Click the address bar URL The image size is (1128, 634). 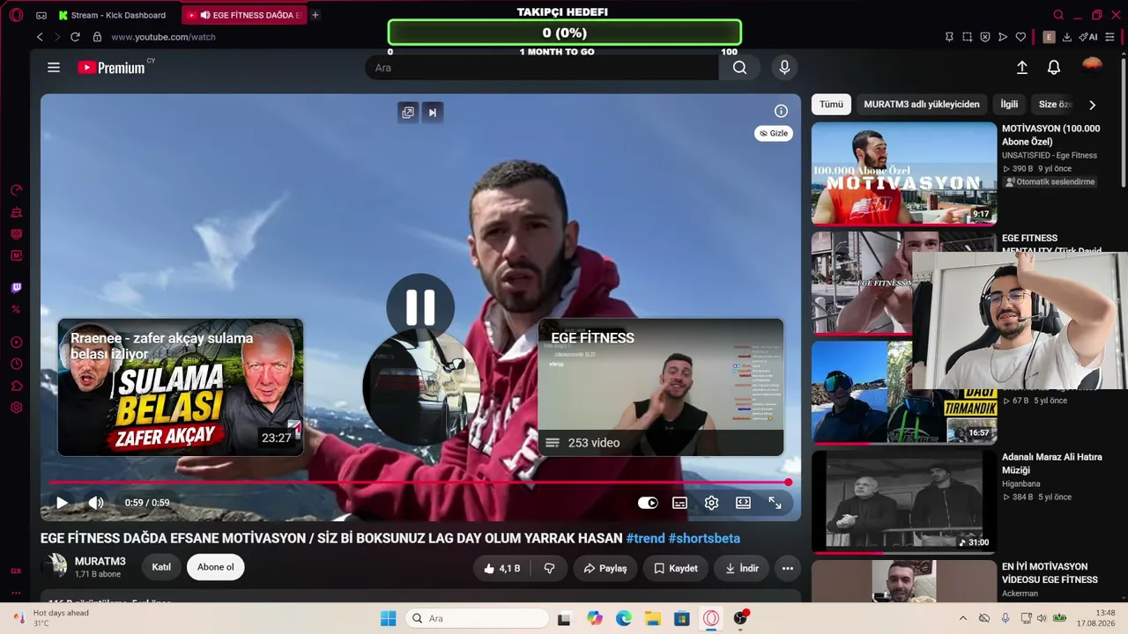tap(163, 37)
